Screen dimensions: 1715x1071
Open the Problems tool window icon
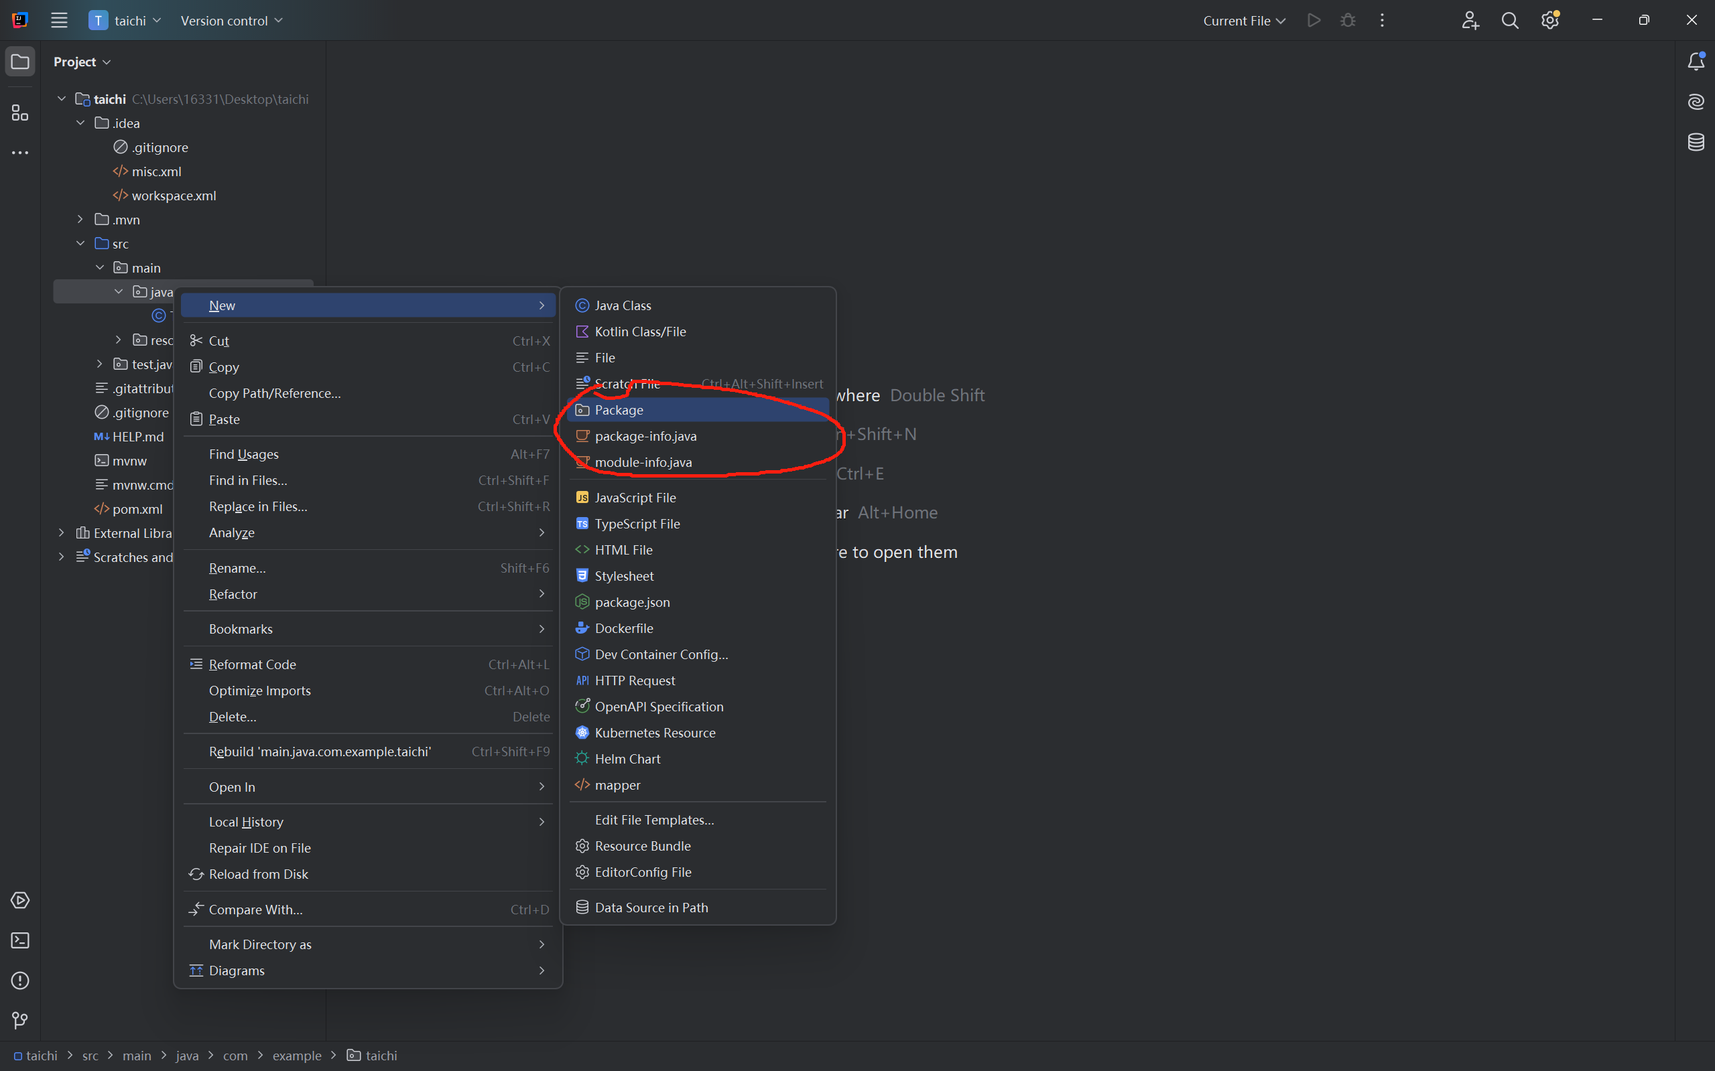pos(20,981)
